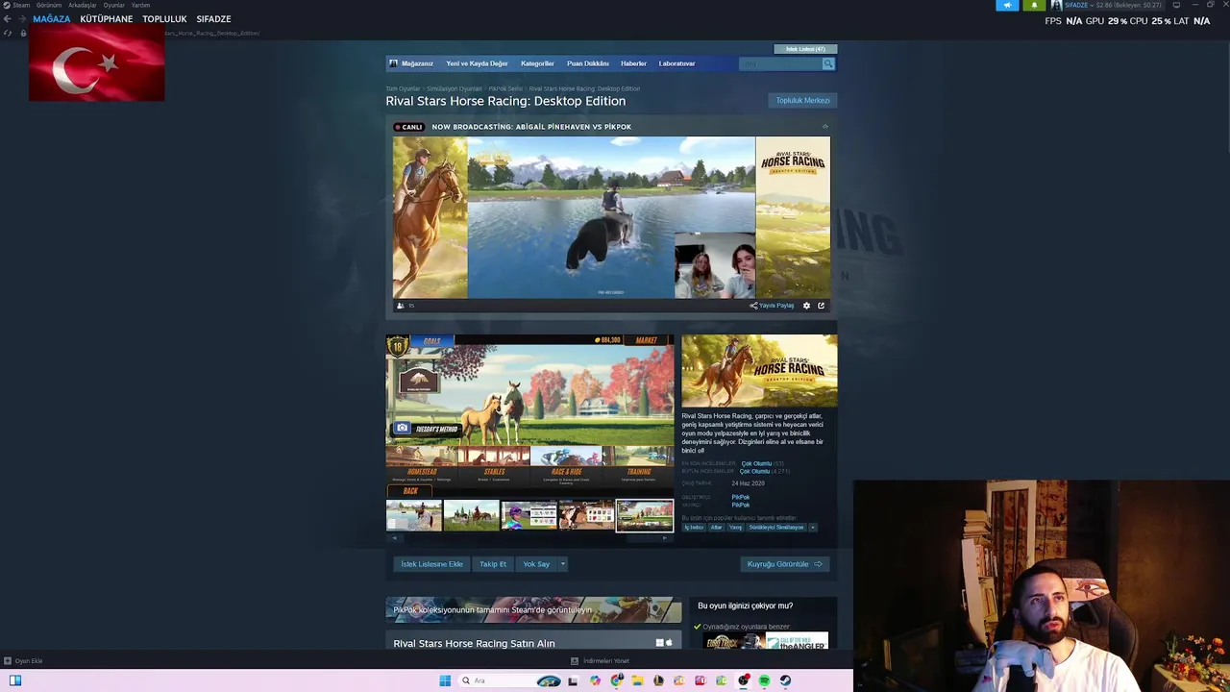This screenshot has height=692, width=1230.
Task: Open the Kategoriler store menu
Action: 537,63
